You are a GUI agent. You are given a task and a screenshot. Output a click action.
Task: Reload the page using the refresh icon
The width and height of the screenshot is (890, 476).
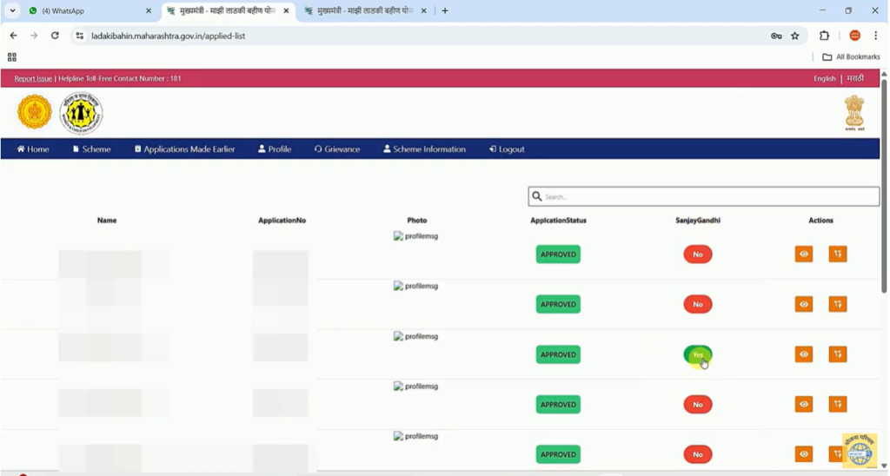pos(55,36)
